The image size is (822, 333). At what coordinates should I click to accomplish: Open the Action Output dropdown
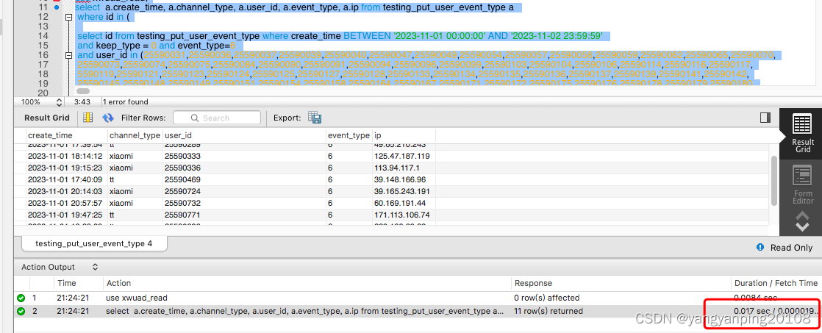(x=95, y=267)
